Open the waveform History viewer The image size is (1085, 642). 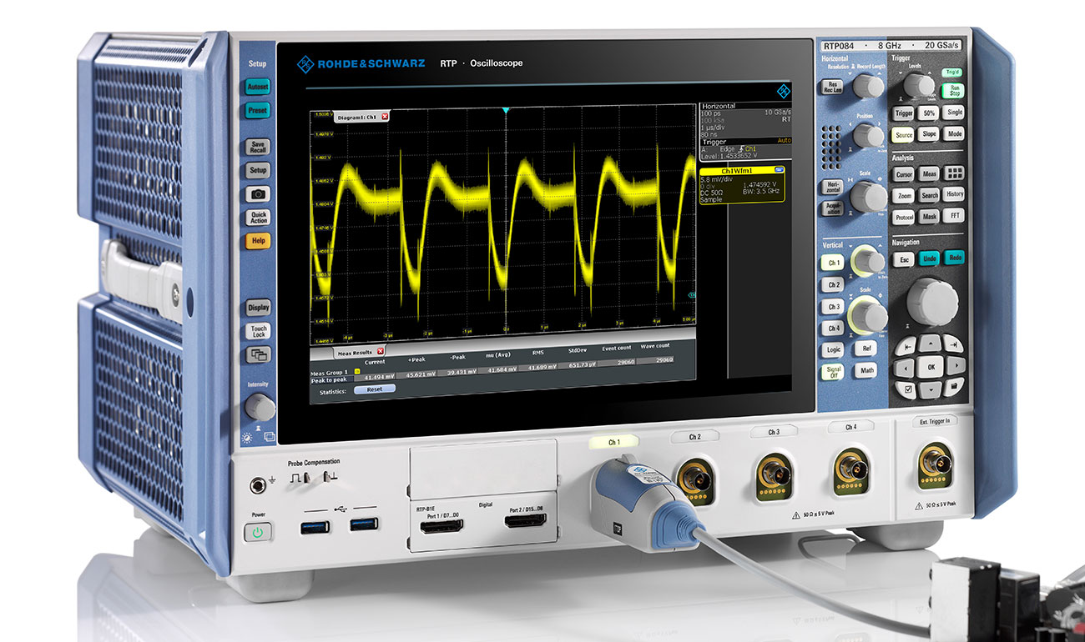(955, 195)
